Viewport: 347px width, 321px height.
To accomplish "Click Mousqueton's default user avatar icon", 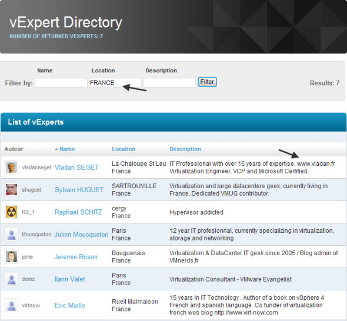I will click(x=12, y=234).
